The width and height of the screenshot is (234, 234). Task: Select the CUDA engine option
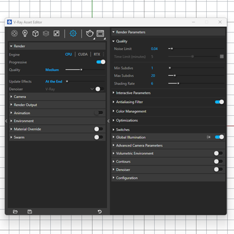coord(83,55)
